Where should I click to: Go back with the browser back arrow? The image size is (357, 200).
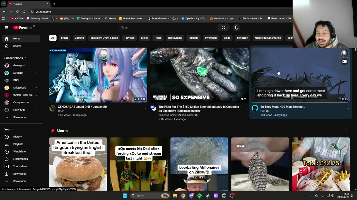4,12
